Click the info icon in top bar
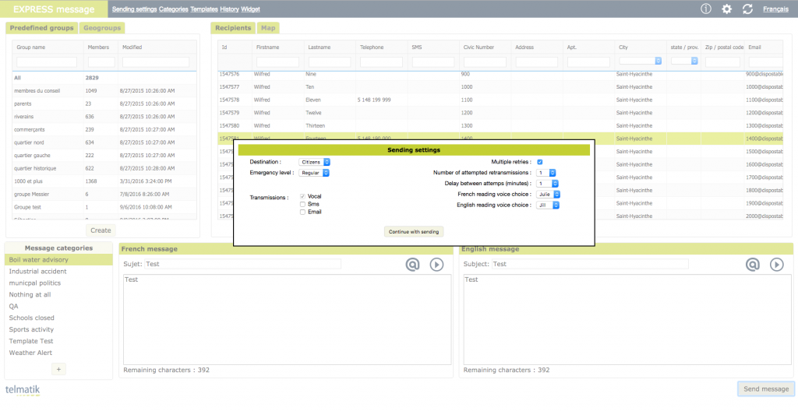This screenshot has width=798, height=411. click(706, 9)
